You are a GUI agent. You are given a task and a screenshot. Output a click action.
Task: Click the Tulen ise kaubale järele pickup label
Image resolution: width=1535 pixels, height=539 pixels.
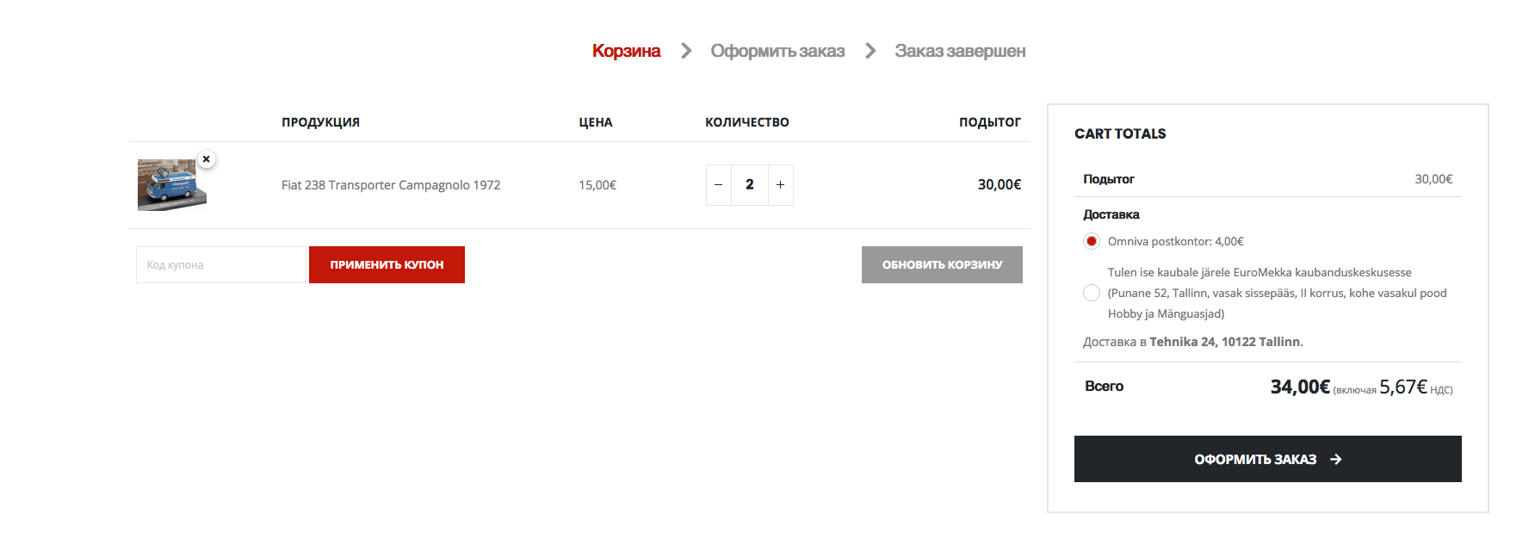[x=1278, y=293]
